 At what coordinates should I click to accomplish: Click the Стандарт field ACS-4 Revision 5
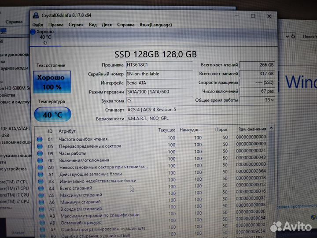(200, 109)
